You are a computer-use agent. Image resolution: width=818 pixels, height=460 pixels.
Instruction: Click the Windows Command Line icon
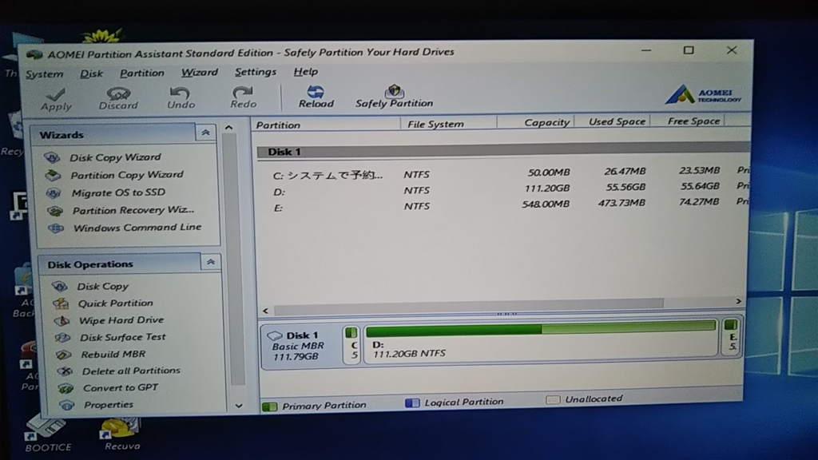[56, 228]
